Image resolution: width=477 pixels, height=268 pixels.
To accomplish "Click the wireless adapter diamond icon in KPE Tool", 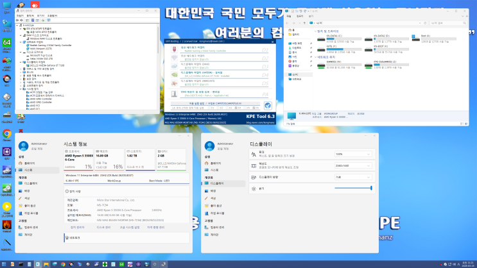I will pyautogui.click(x=175, y=58).
